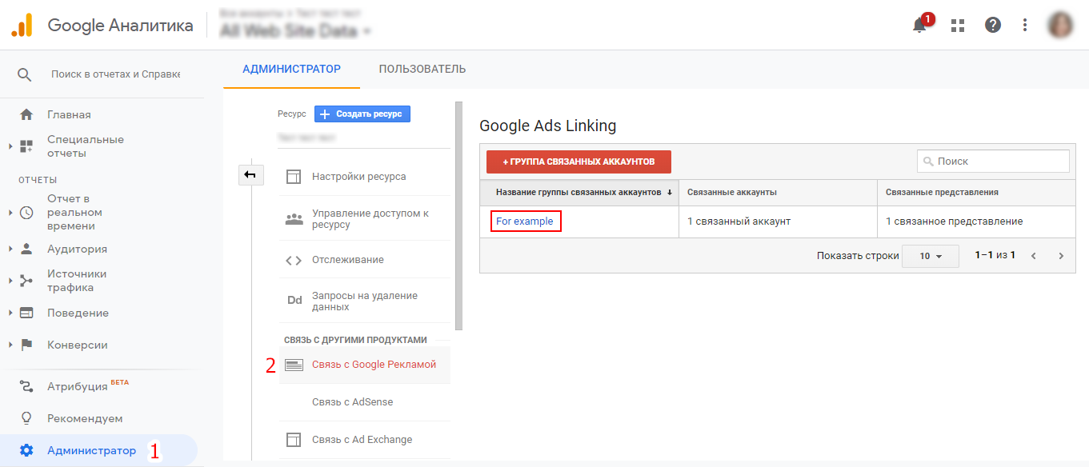Click the Audience person icon
The width and height of the screenshot is (1089, 467).
26,249
